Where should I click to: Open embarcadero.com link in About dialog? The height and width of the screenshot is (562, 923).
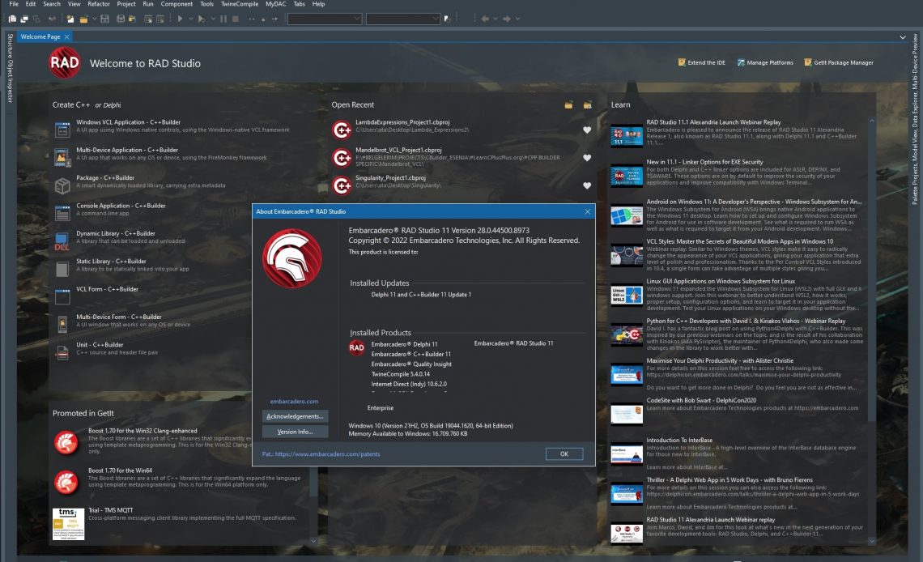click(x=295, y=402)
